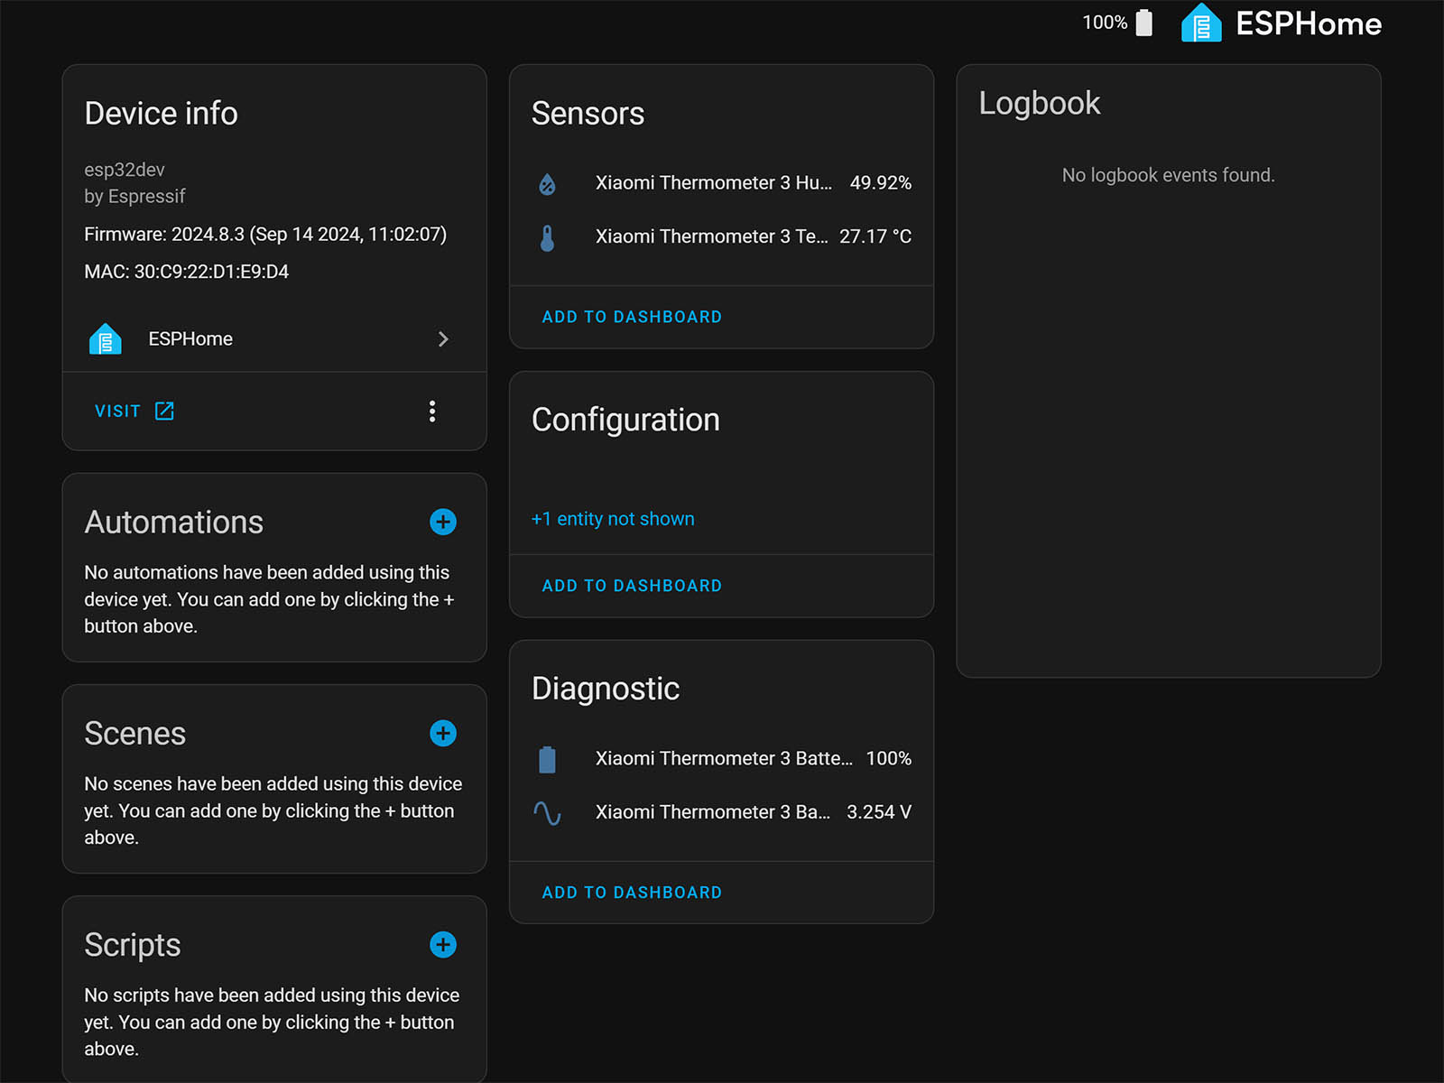Create a new scene using the plus button
Screen dimensions: 1444x1083
pos(443,733)
